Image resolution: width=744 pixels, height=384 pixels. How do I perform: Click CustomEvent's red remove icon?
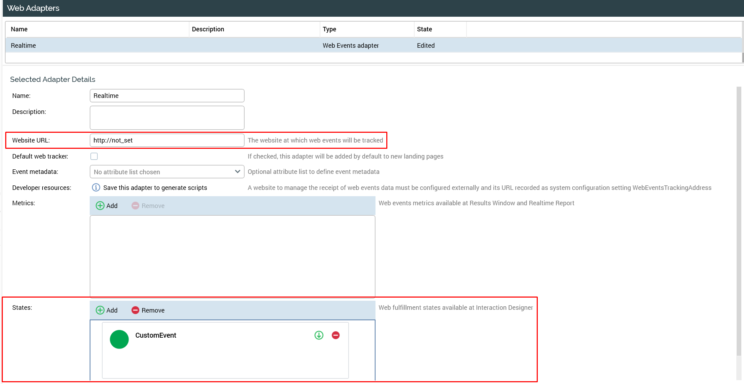(336, 335)
